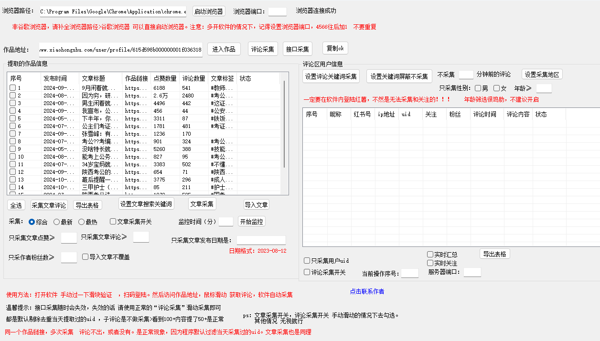Tick the 男 gender filter checkbox

[478, 88]
